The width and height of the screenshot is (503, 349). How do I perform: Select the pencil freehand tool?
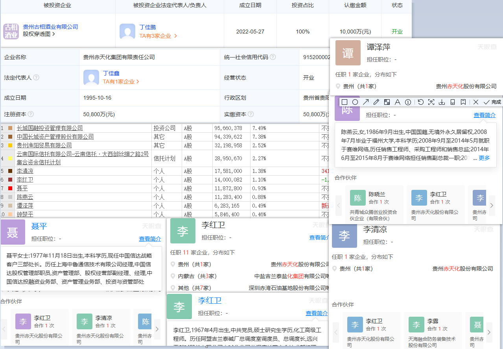376,102
